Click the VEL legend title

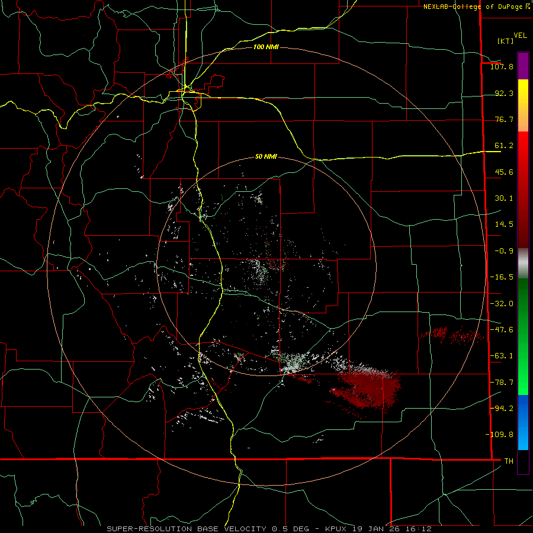(x=520, y=36)
